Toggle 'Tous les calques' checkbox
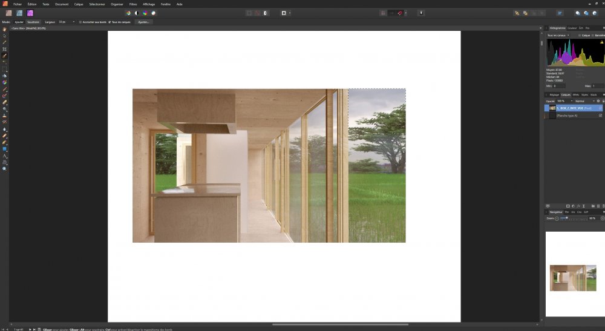The height and width of the screenshot is (331, 605). tap(110, 22)
